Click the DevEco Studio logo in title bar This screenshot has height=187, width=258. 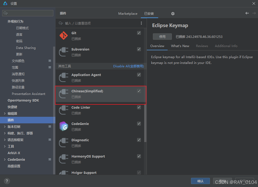tap(5, 3)
